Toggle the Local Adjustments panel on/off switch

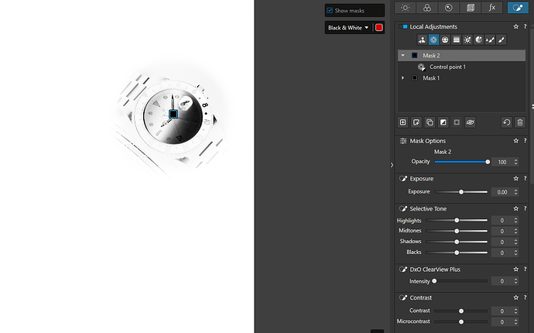click(403, 27)
